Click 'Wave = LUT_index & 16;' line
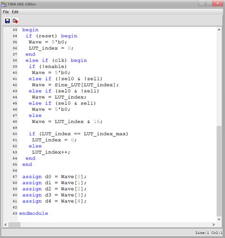This screenshot has width=225, height=238. (67, 122)
